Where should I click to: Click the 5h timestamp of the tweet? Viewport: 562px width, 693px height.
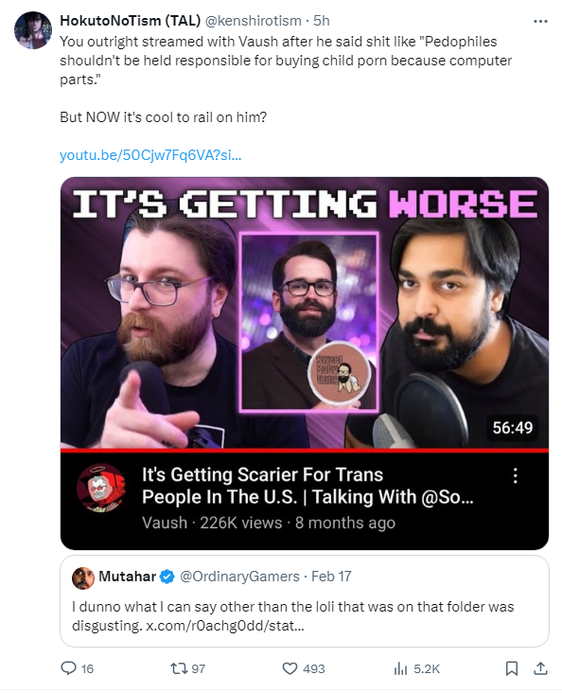[321, 21]
